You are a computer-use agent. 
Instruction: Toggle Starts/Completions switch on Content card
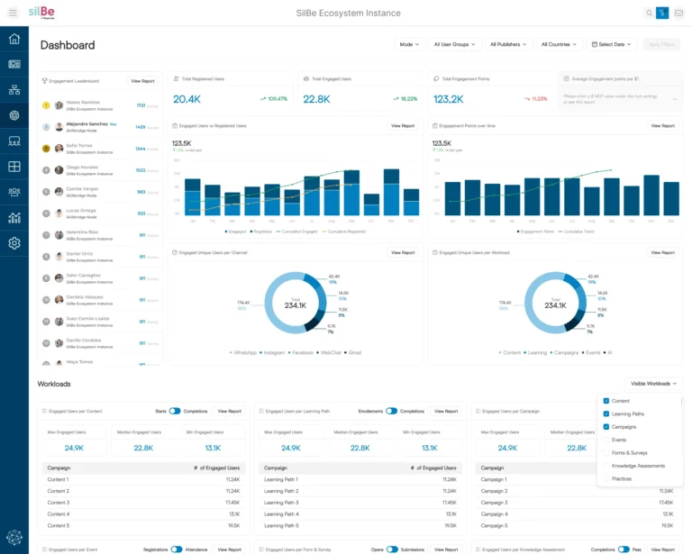175,411
